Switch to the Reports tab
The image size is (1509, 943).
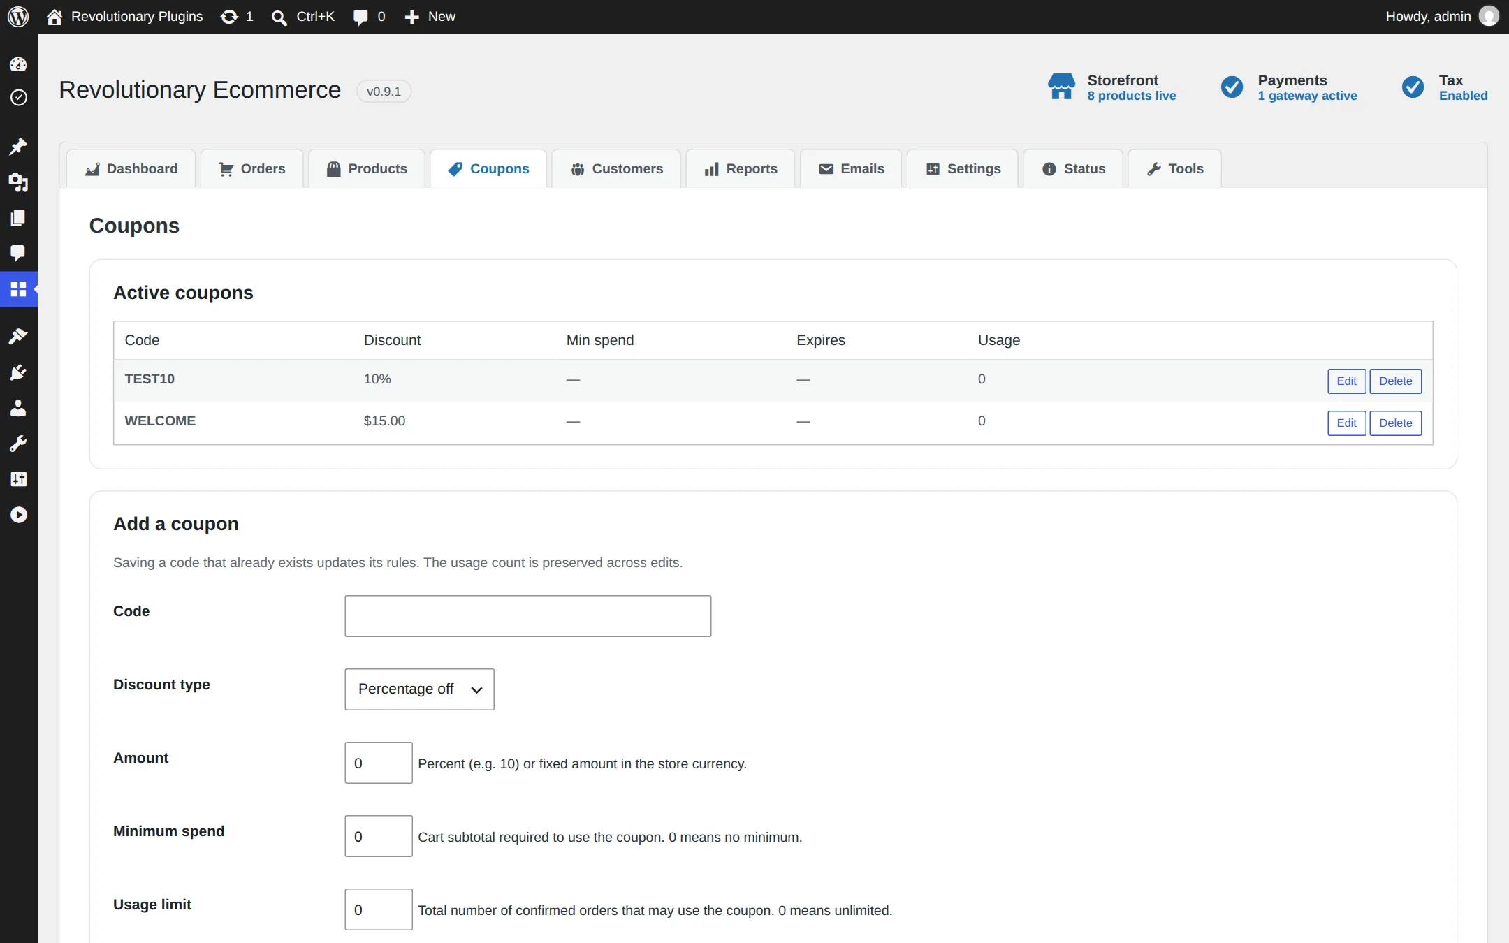pyautogui.click(x=741, y=168)
